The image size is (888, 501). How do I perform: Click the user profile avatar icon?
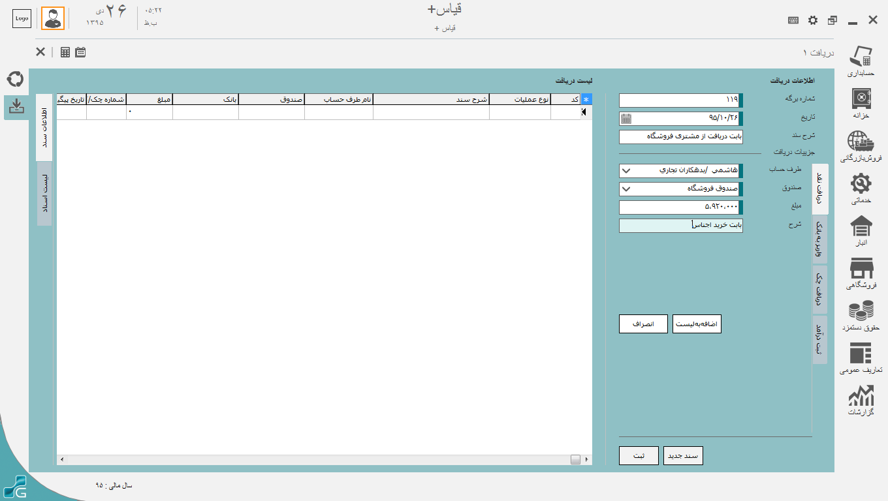[53, 19]
